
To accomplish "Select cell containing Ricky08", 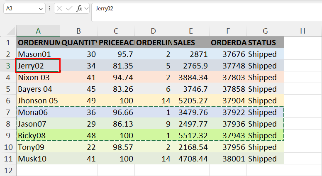I will coord(38,135).
